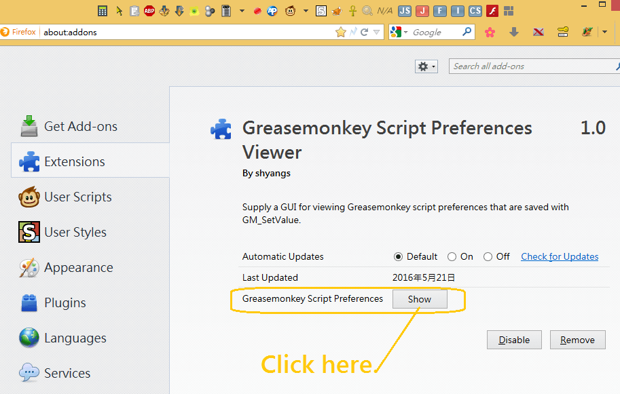This screenshot has width=620, height=394.
Task: Click the red dot toolbar icon
Action: pyautogui.click(x=257, y=11)
